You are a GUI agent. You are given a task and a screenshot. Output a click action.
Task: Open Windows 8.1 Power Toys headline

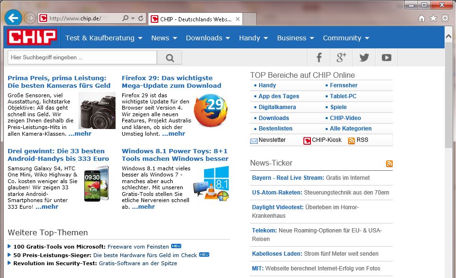175,155
